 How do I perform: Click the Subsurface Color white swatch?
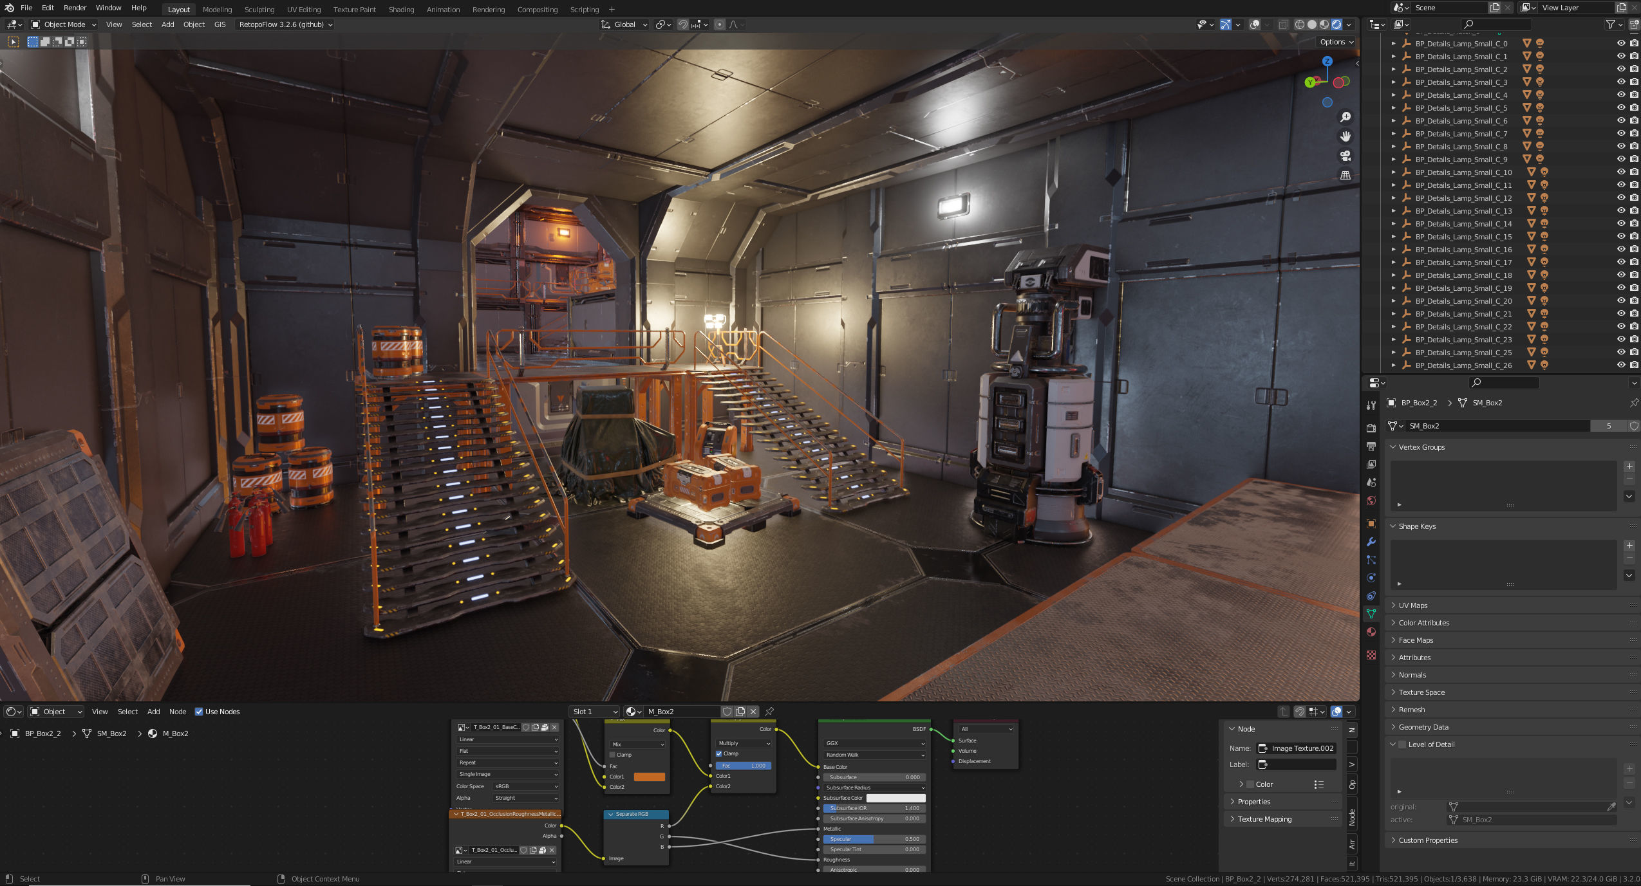click(x=896, y=798)
